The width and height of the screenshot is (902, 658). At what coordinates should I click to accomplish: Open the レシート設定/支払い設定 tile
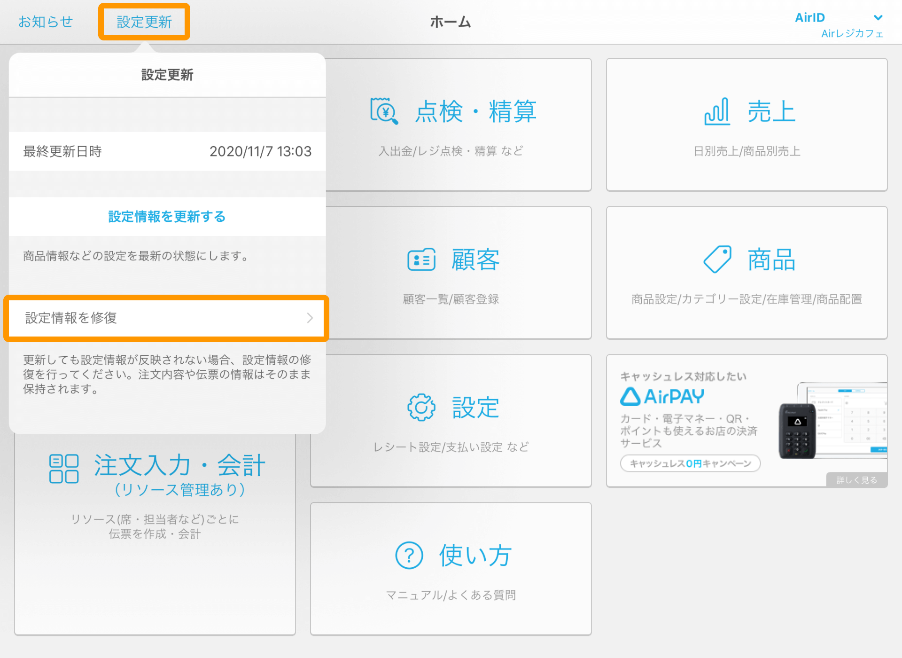tap(451, 446)
